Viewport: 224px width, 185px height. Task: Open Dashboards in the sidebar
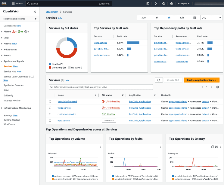click(x=10, y=26)
